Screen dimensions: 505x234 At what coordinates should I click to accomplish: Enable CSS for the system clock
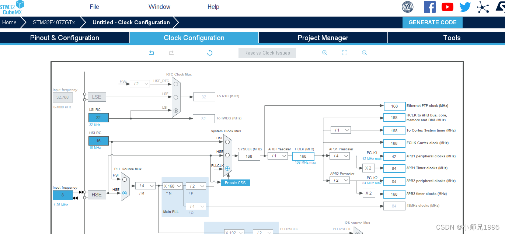pyautogui.click(x=235, y=182)
